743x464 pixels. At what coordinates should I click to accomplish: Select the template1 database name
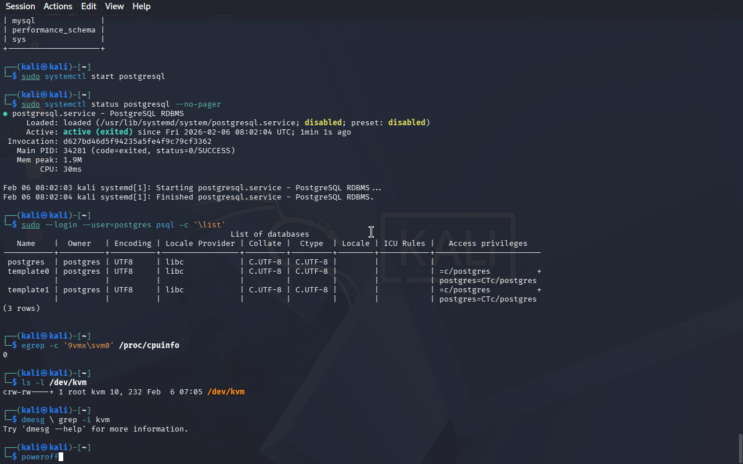[28, 290]
